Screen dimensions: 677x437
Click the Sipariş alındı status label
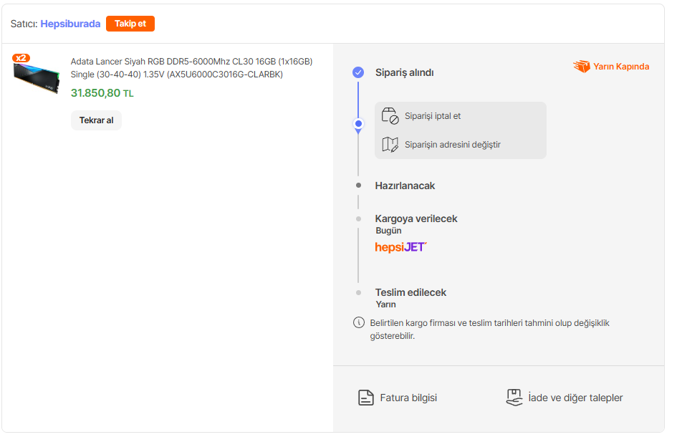click(405, 72)
